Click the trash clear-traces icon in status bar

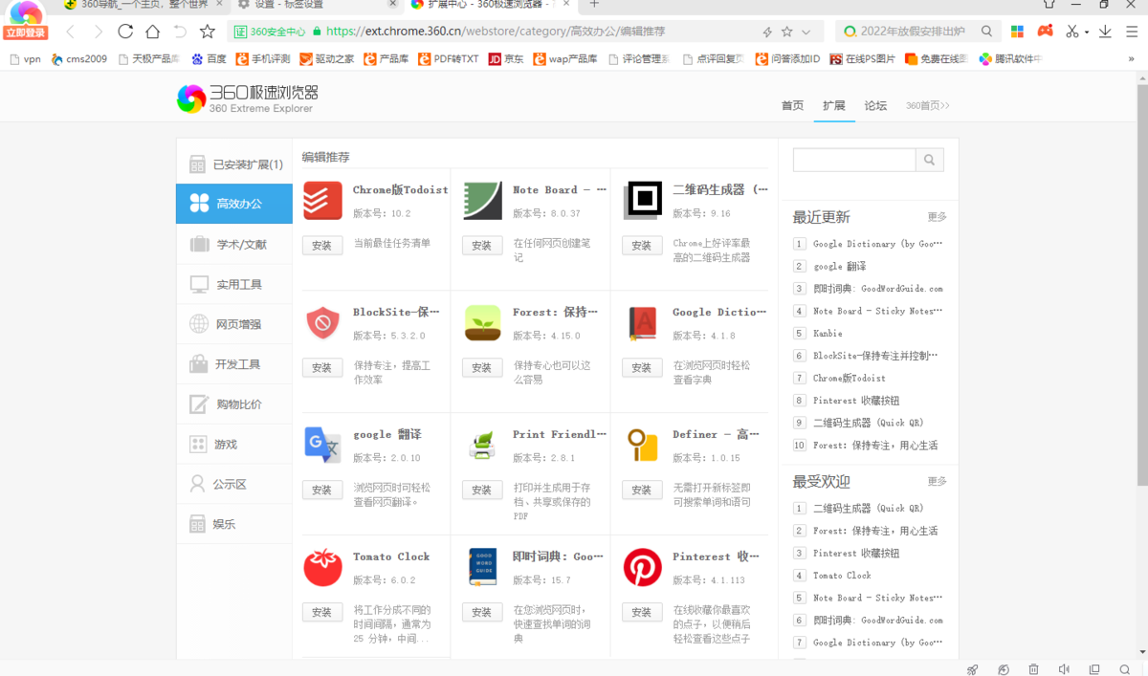click(1035, 668)
